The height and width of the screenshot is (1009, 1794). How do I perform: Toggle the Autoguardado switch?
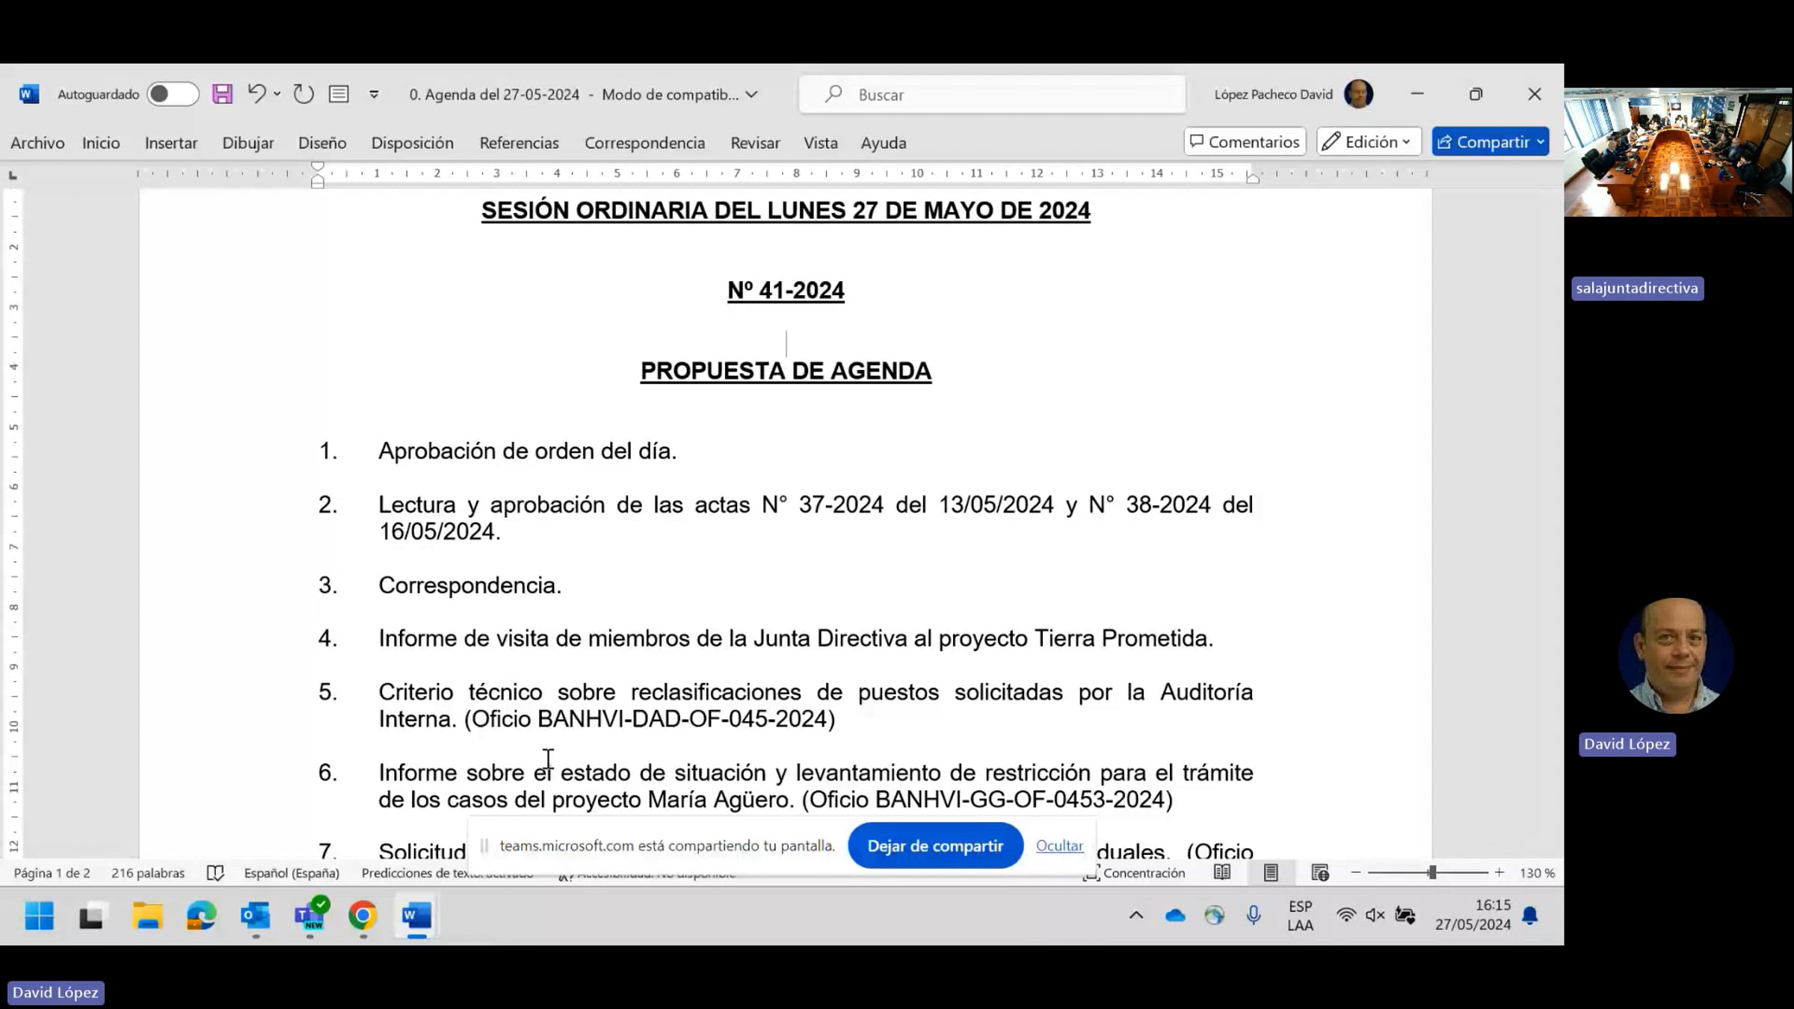tap(173, 94)
